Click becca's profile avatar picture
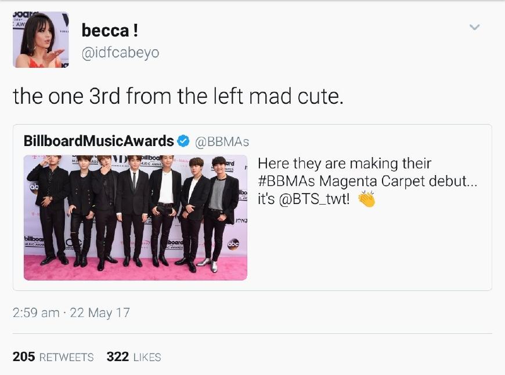505x375 pixels. [41, 40]
